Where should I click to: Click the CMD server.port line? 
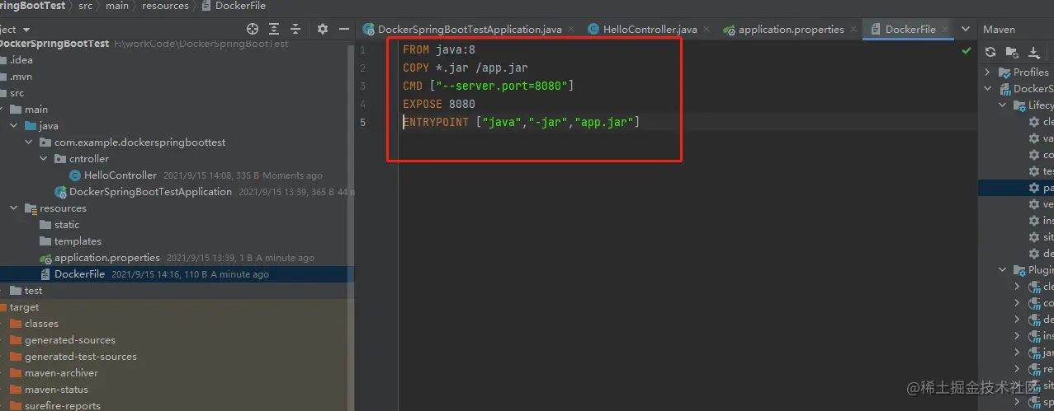(489, 86)
